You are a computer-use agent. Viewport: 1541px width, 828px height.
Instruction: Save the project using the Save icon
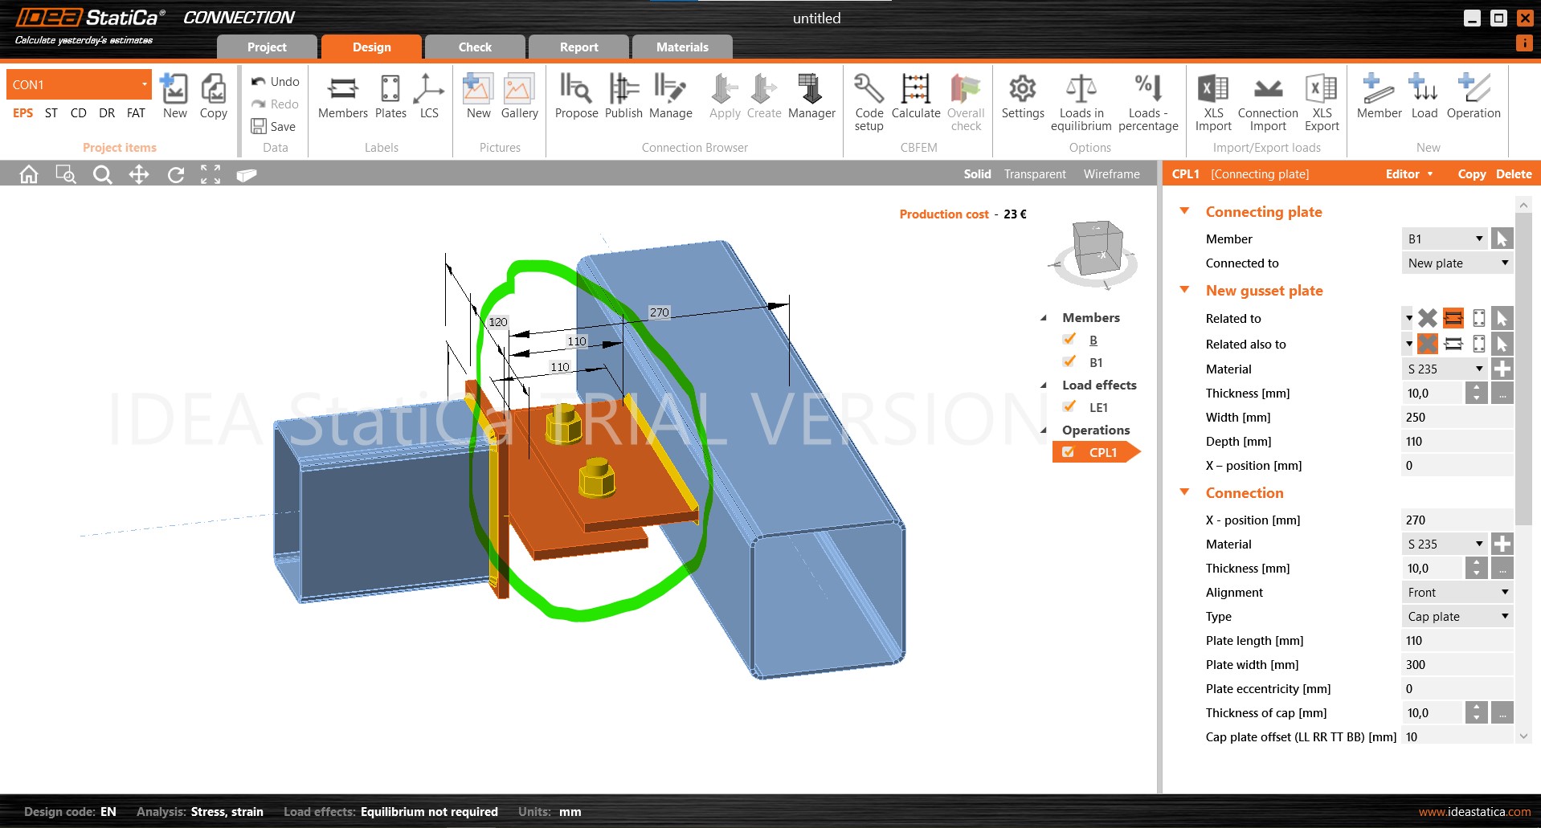(259, 126)
